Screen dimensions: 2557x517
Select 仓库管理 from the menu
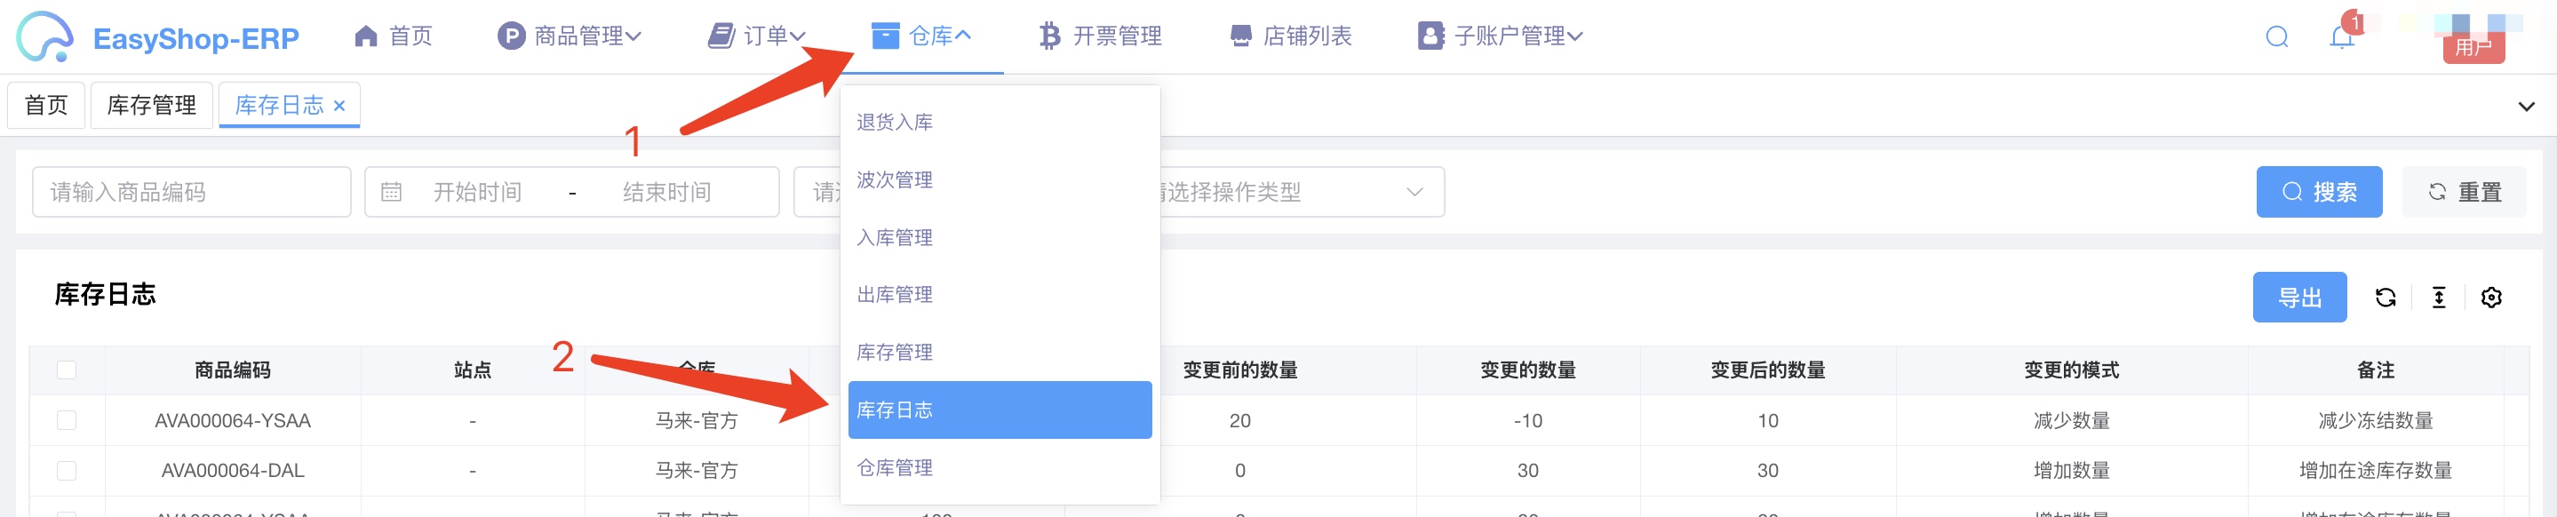pos(1000,467)
